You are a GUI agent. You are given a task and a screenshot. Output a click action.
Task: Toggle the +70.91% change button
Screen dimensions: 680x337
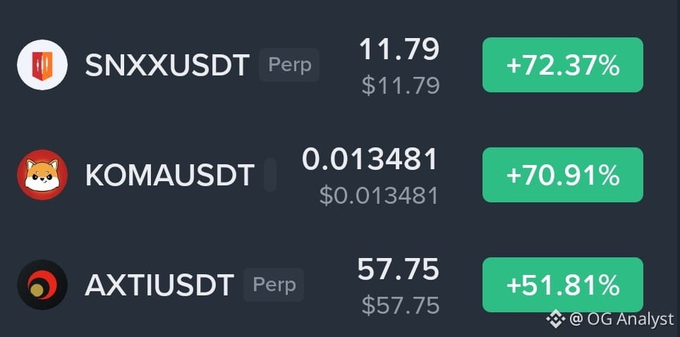click(x=562, y=175)
